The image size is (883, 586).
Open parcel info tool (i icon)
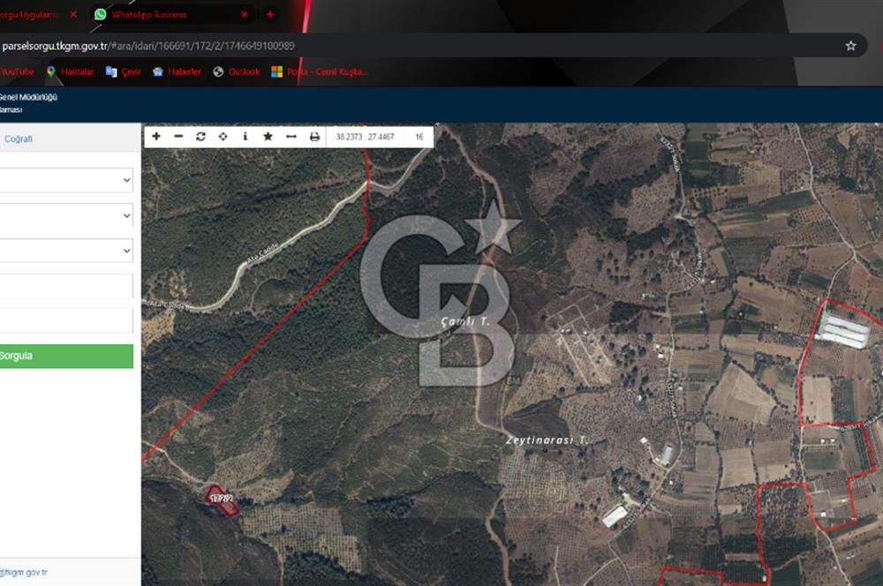(245, 136)
